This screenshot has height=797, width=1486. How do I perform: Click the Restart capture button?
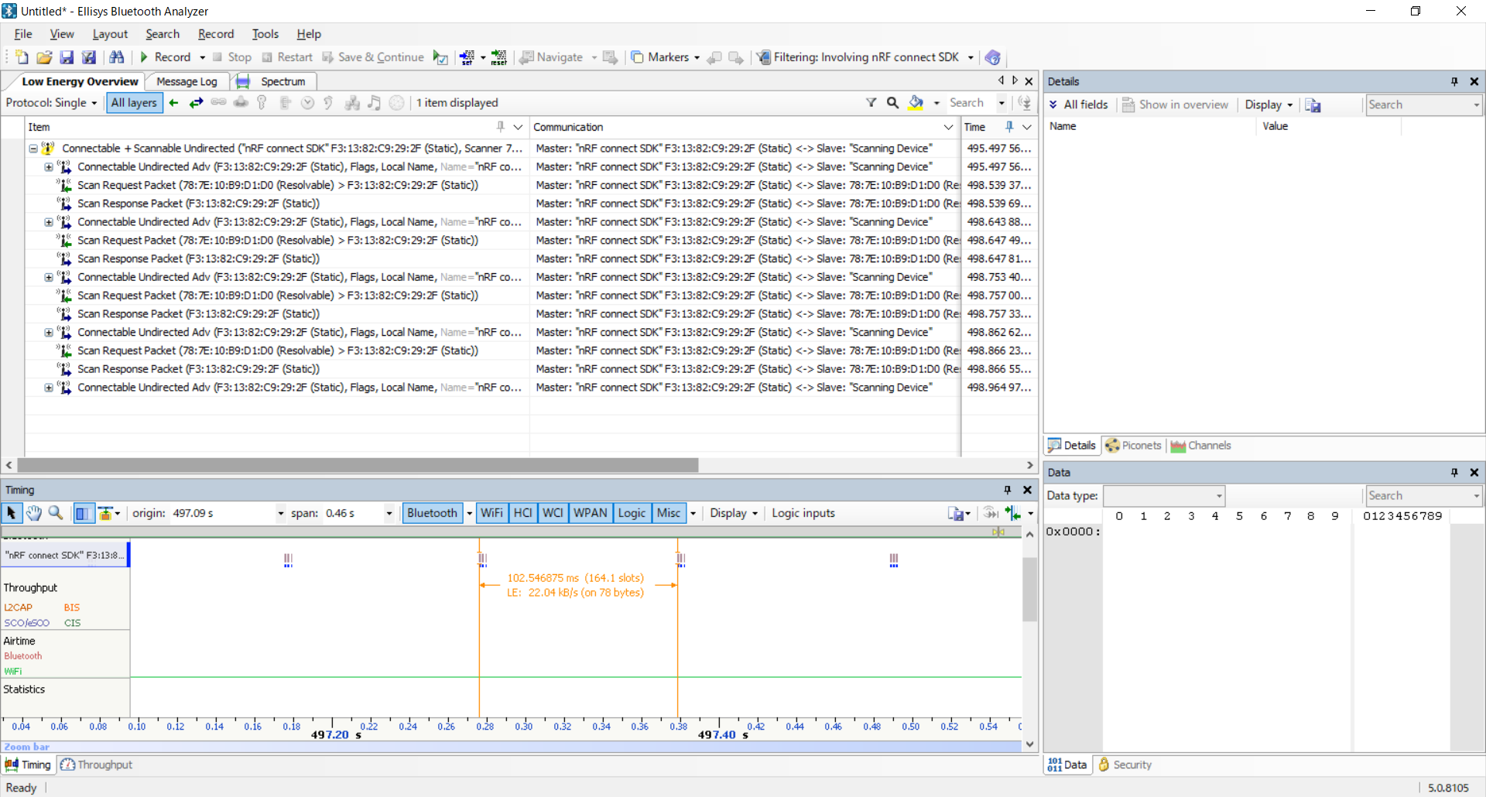[x=287, y=57]
